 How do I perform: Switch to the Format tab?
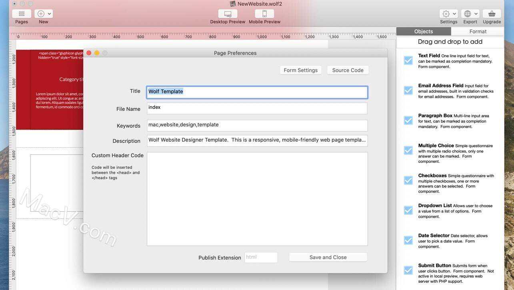pos(478,31)
